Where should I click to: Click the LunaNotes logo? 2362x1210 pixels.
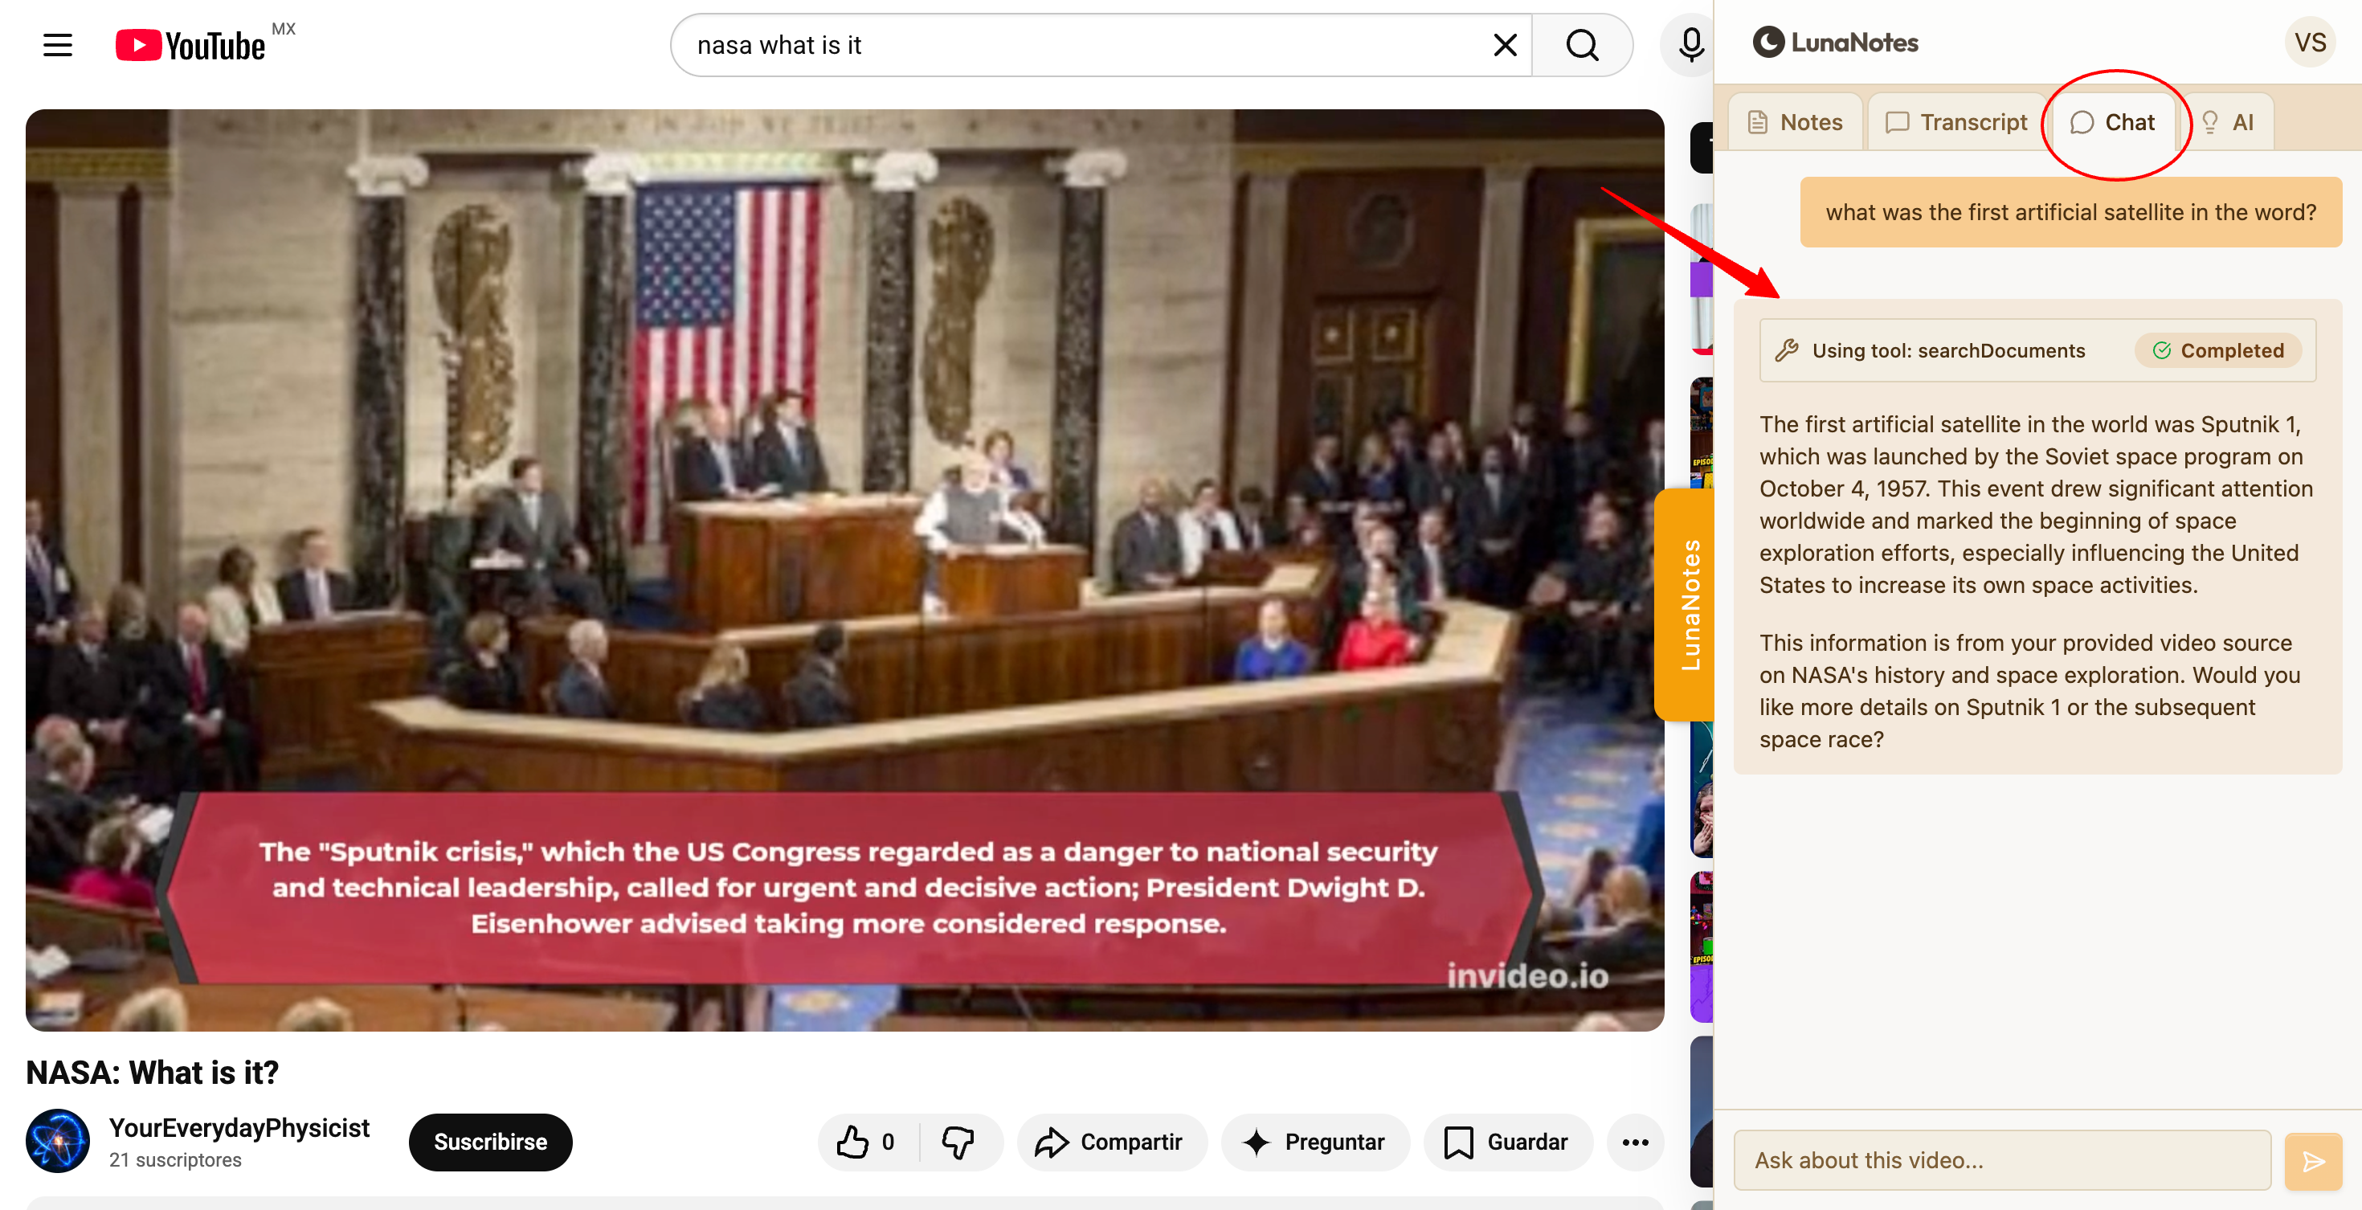[1835, 42]
